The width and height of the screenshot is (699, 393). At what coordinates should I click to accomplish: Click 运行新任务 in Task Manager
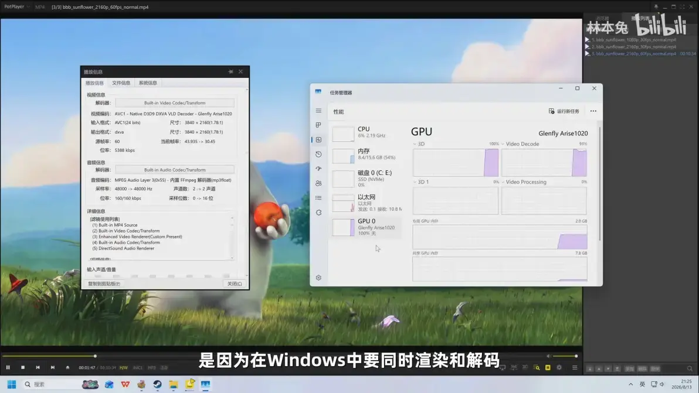coord(564,111)
